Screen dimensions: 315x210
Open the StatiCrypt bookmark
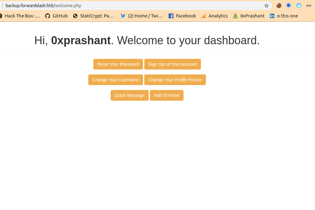pyautogui.click(x=93, y=16)
